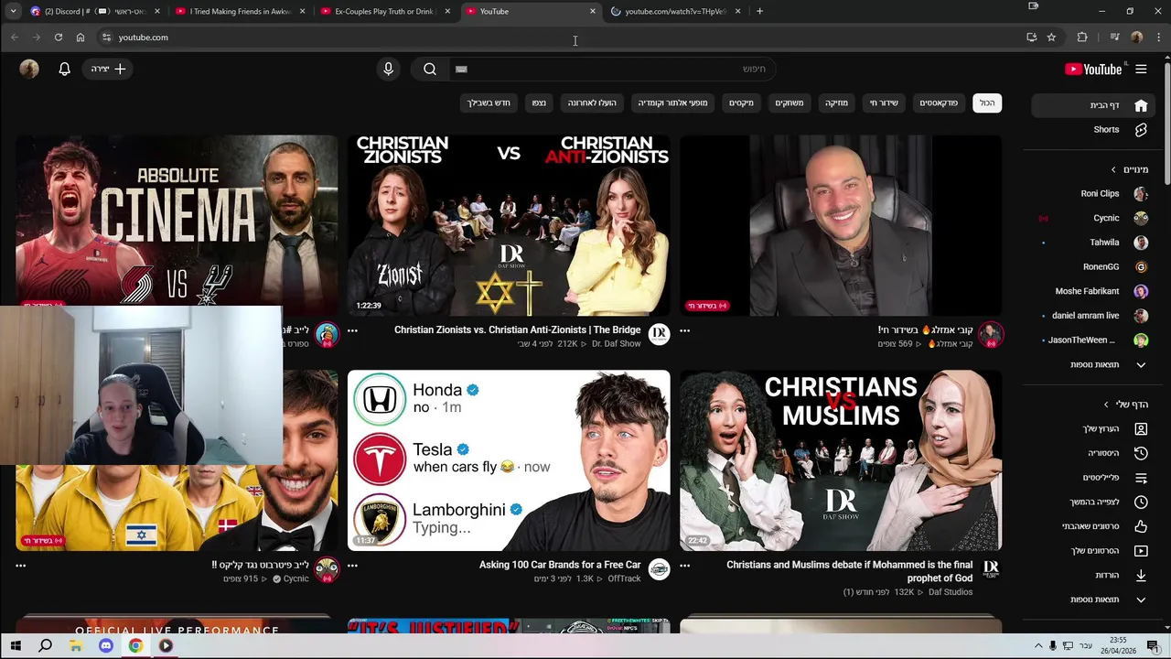
Task: Select the Live (שידור חי) chip
Action: (884, 103)
